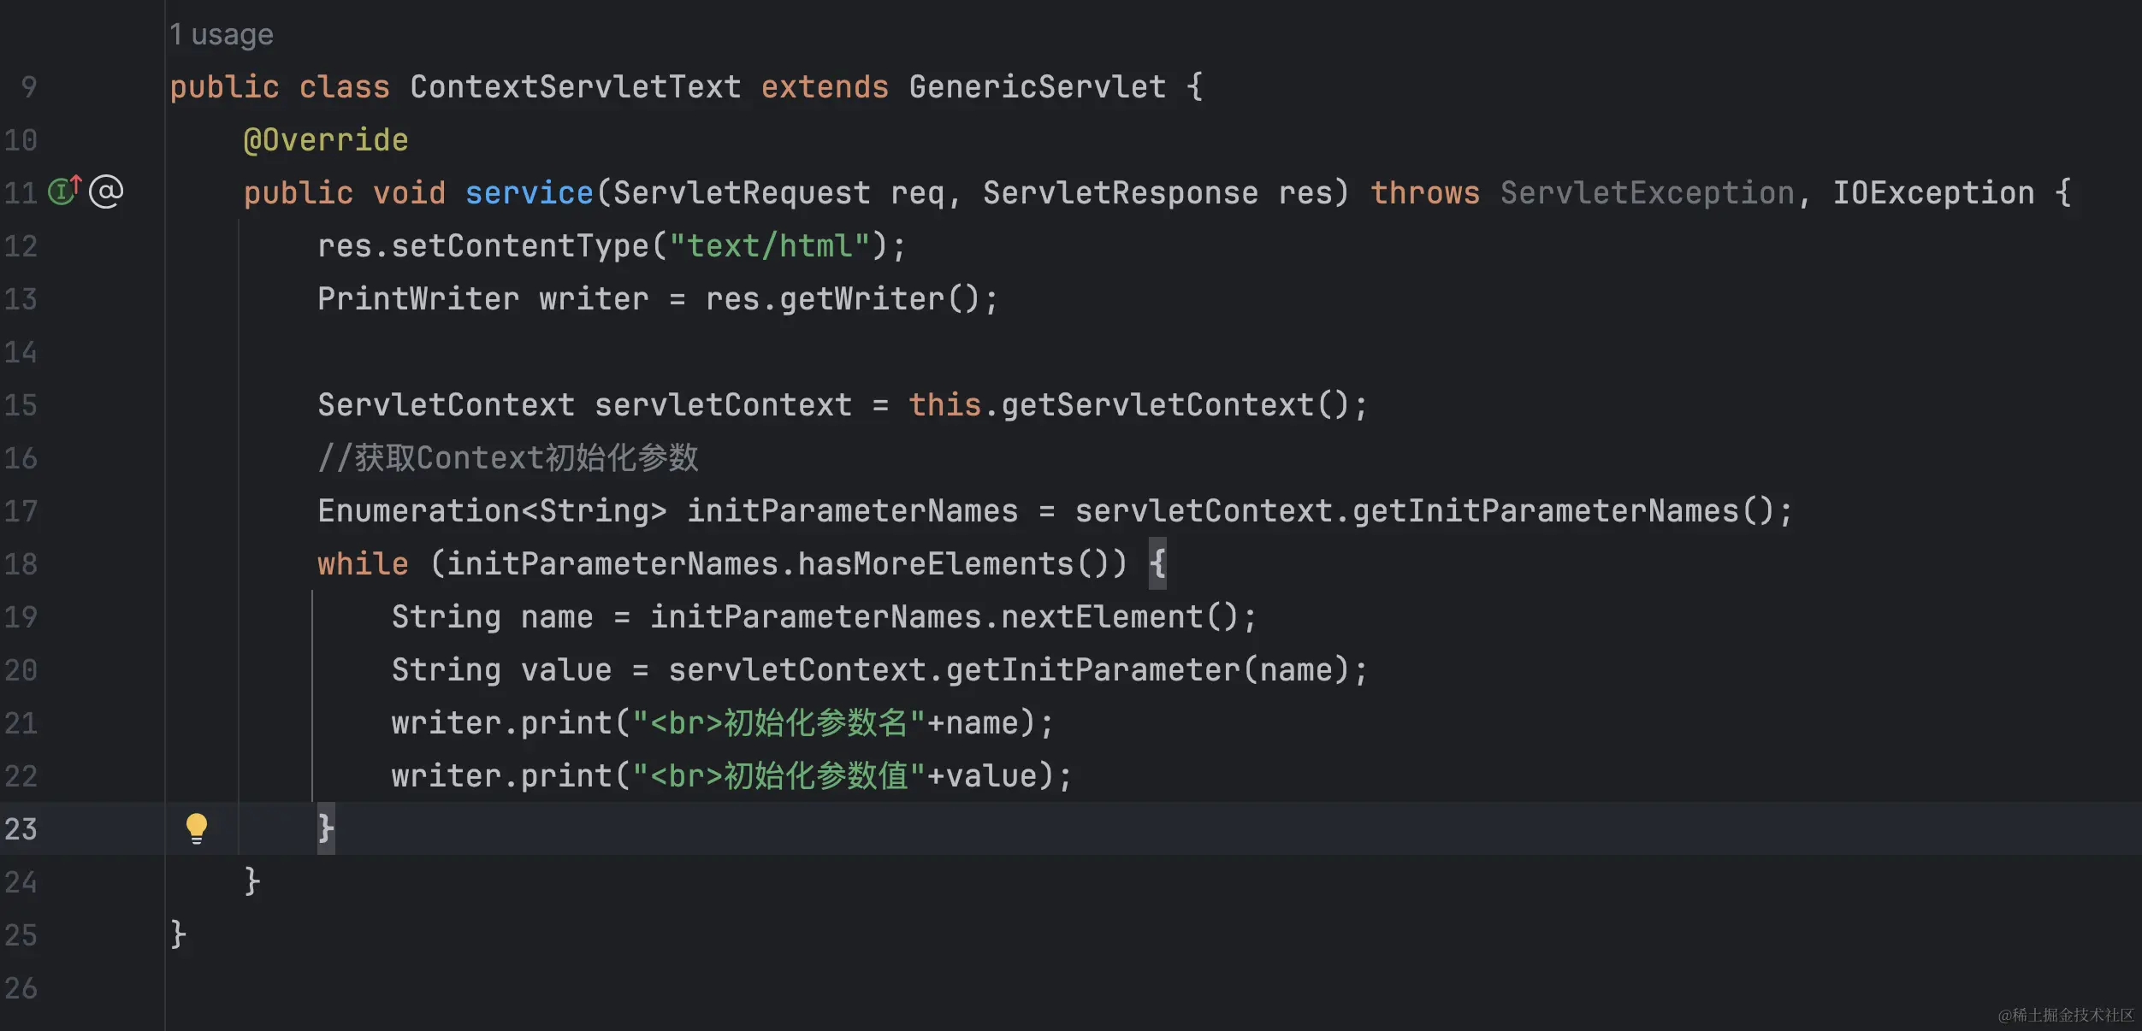The image size is (2142, 1031).
Task: Click the ContextServletText class name
Action: click(x=575, y=87)
